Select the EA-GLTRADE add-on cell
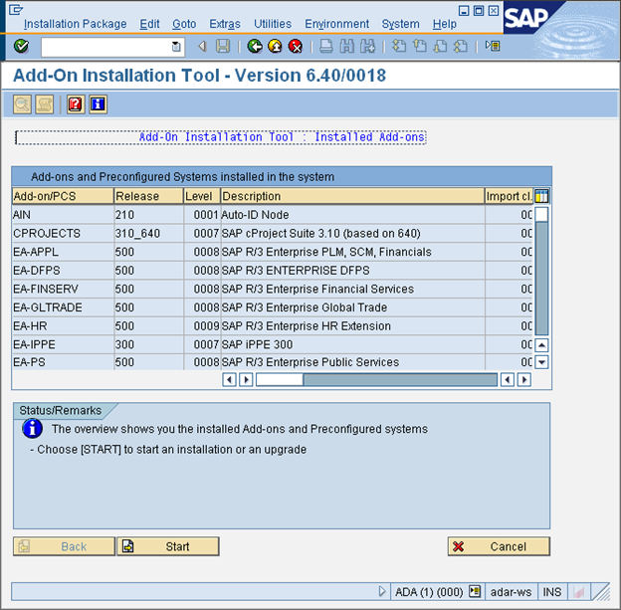This screenshot has height=610, width=621. (x=63, y=307)
